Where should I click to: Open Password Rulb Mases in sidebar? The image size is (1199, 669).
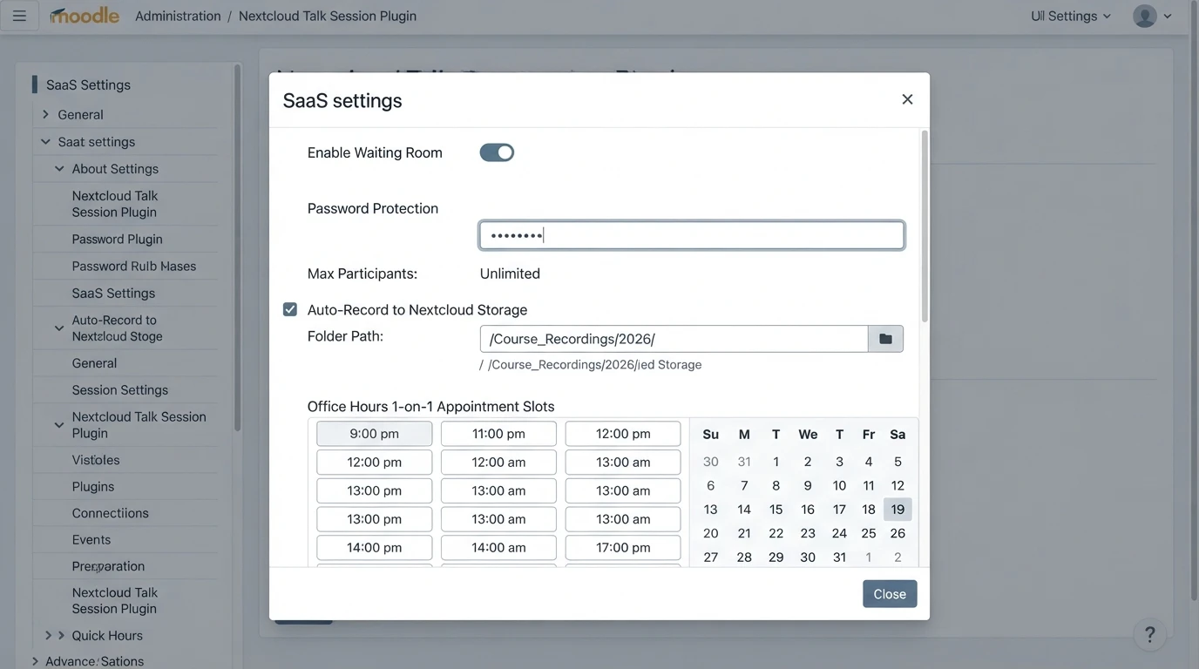coord(133,266)
